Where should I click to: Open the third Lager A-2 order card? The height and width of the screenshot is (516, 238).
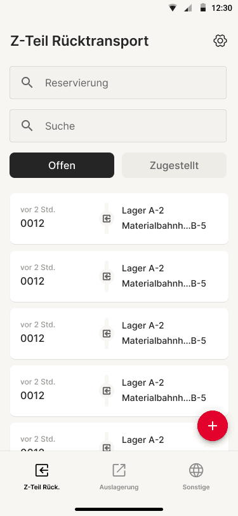119,334
